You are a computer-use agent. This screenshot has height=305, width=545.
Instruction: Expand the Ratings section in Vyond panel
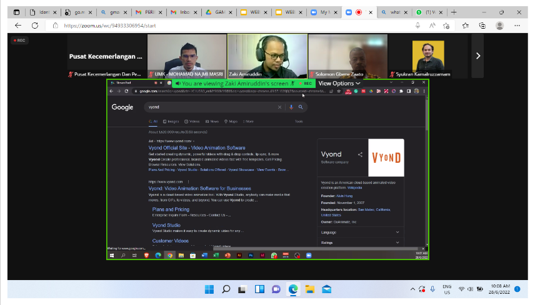click(x=360, y=243)
